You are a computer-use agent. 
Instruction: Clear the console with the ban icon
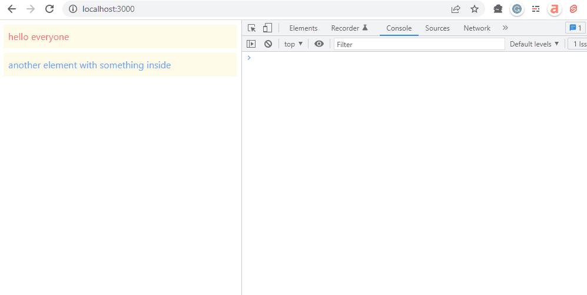268,44
